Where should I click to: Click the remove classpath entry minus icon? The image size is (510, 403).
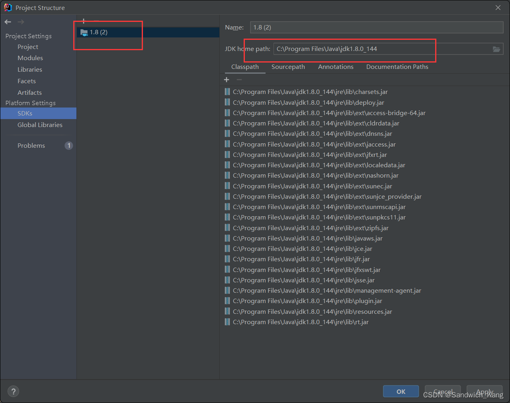pos(239,80)
